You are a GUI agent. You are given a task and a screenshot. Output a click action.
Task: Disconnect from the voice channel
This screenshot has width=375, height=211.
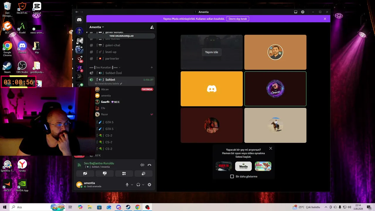pyautogui.click(x=149, y=165)
